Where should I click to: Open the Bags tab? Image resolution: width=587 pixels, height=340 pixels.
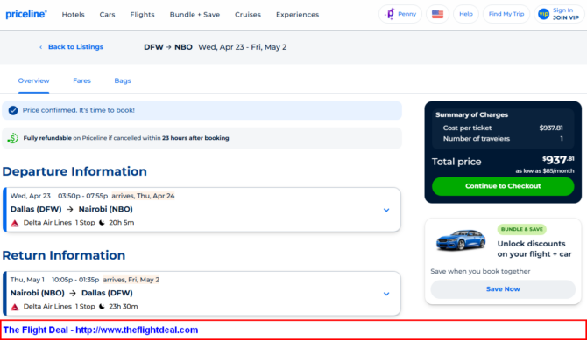click(123, 80)
